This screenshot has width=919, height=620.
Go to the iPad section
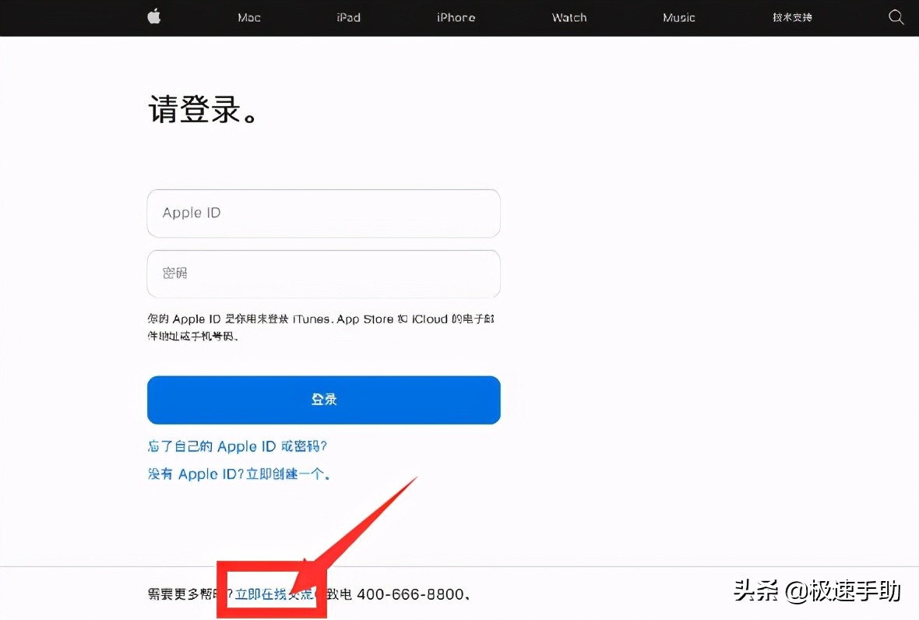(x=349, y=18)
